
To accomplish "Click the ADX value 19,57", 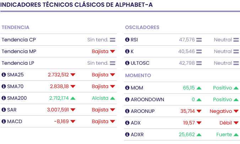I will pos(189,123).
